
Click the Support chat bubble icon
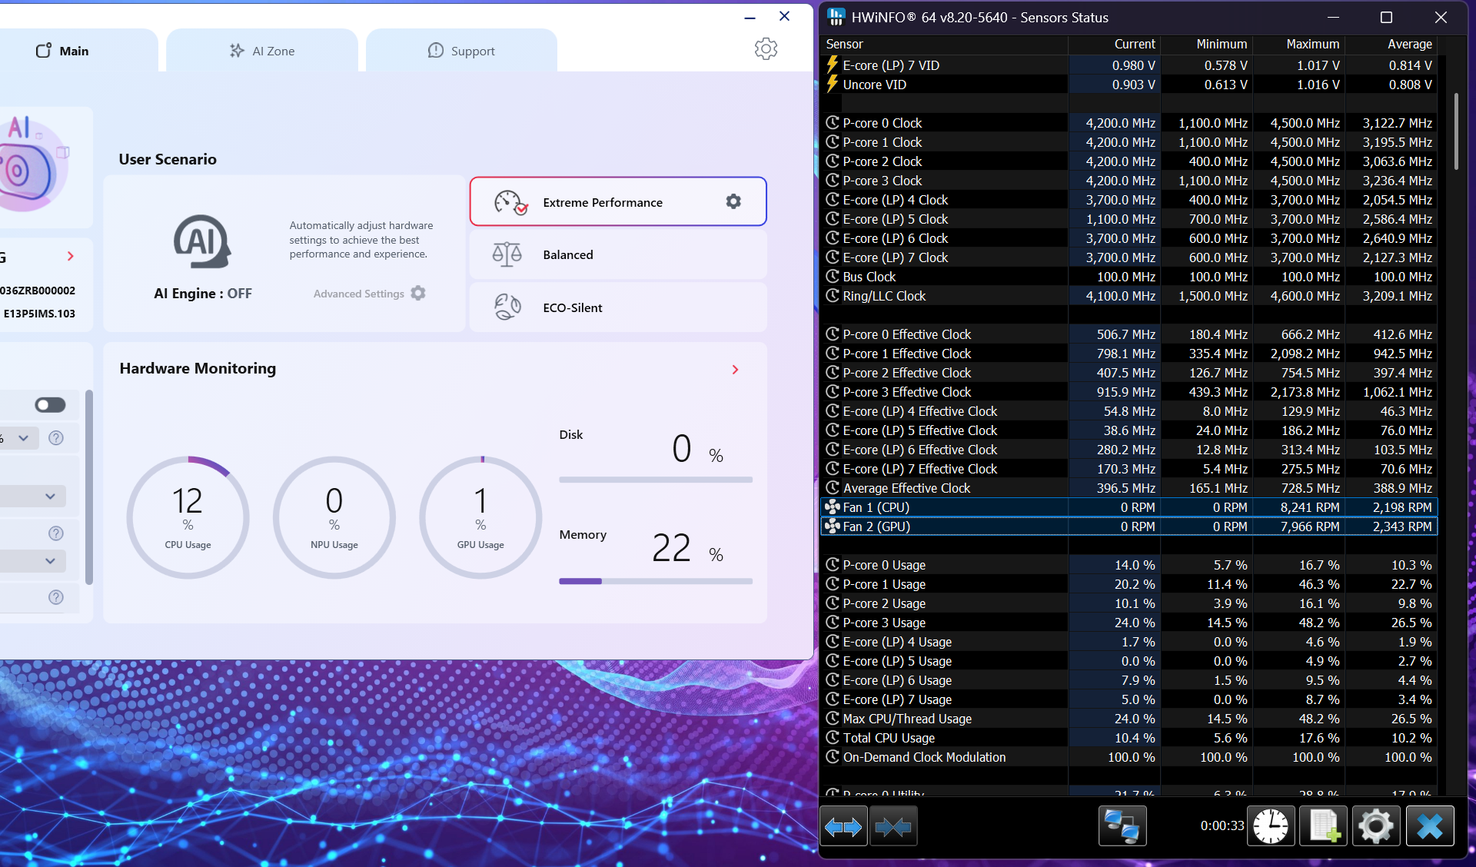(436, 51)
